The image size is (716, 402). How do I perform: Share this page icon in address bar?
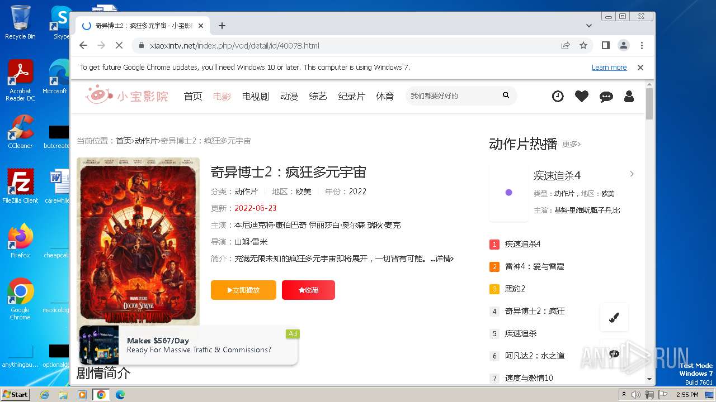tap(566, 46)
